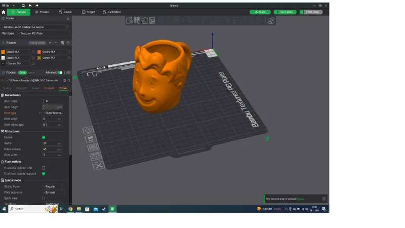Arrange objects on this plate via bed icon

coord(93,147)
